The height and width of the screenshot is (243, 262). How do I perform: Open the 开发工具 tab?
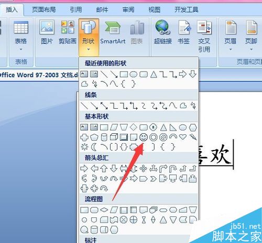[187, 9]
